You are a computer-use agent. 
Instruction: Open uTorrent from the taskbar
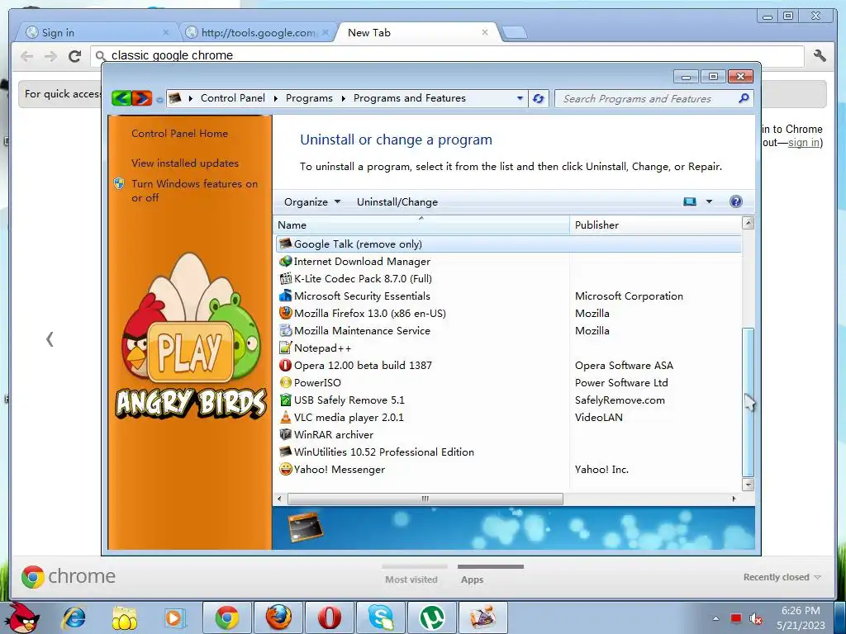(431, 617)
